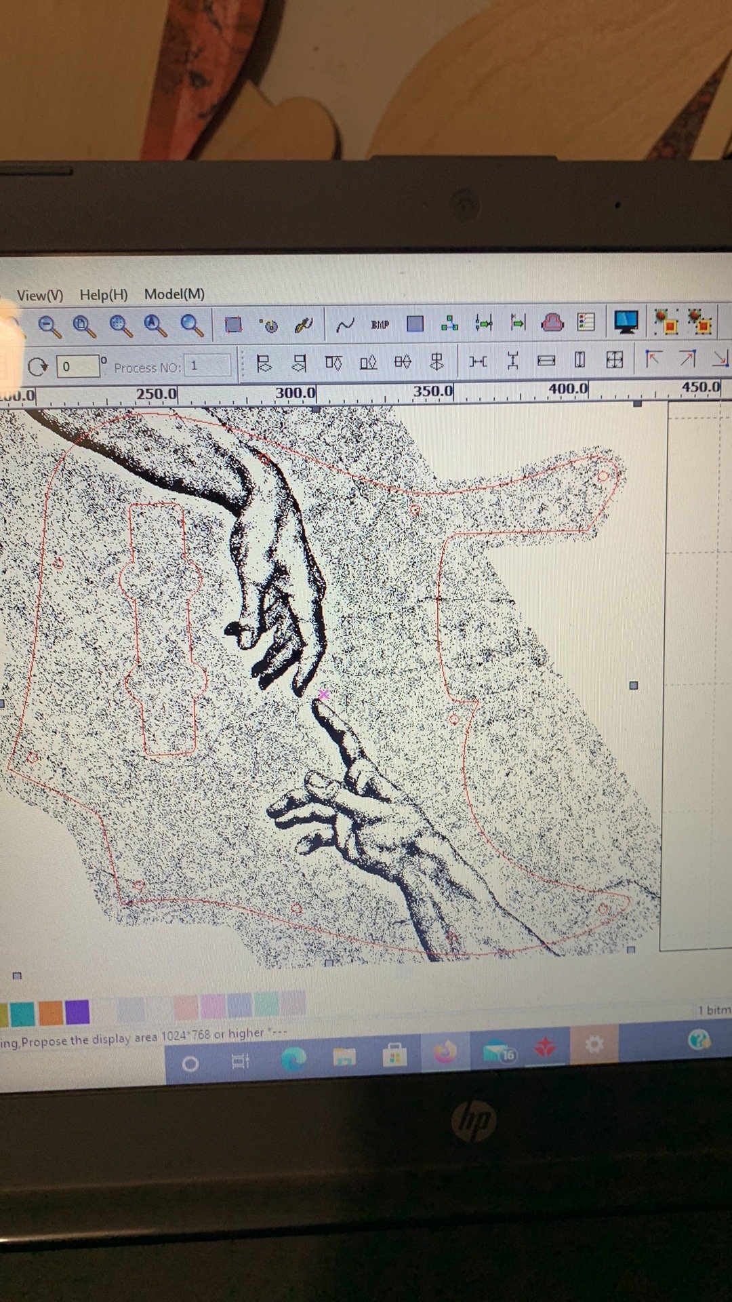Viewport: 732px width, 1302px height.
Task: Click the zoom-to-frame magnifier with grid
Action: [x=121, y=326]
